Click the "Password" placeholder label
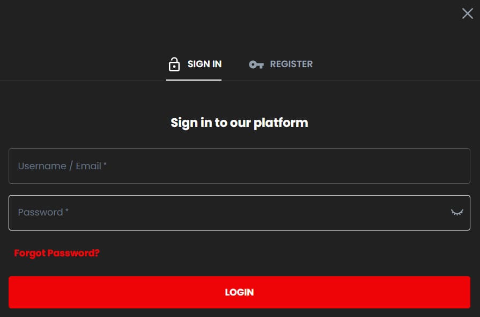The width and height of the screenshot is (480, 317). pos(40,212)
